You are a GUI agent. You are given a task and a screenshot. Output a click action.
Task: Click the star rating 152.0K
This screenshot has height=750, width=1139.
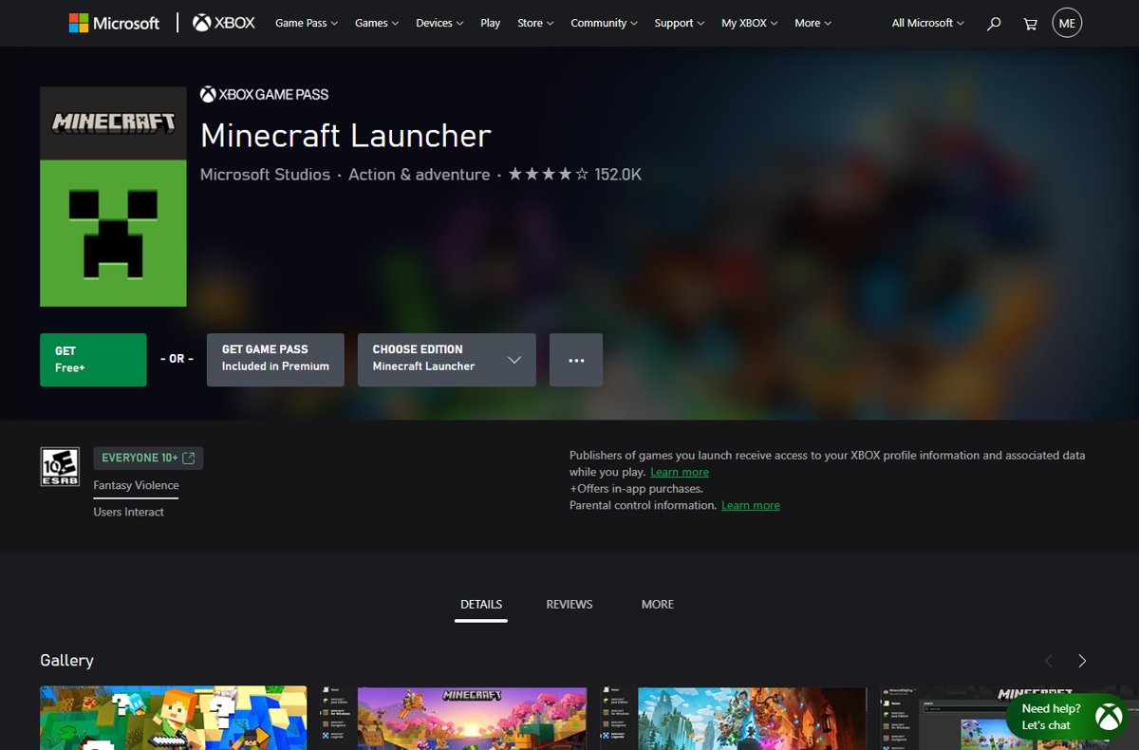(x=575, y=175)
